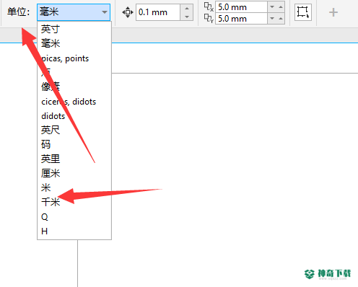Decrease duplicate Y distance with down arrow
Screen dimensions: 358x287
(x=272, y=19)
